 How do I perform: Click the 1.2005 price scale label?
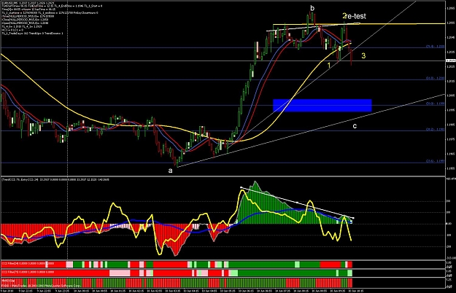coord(450,95)
